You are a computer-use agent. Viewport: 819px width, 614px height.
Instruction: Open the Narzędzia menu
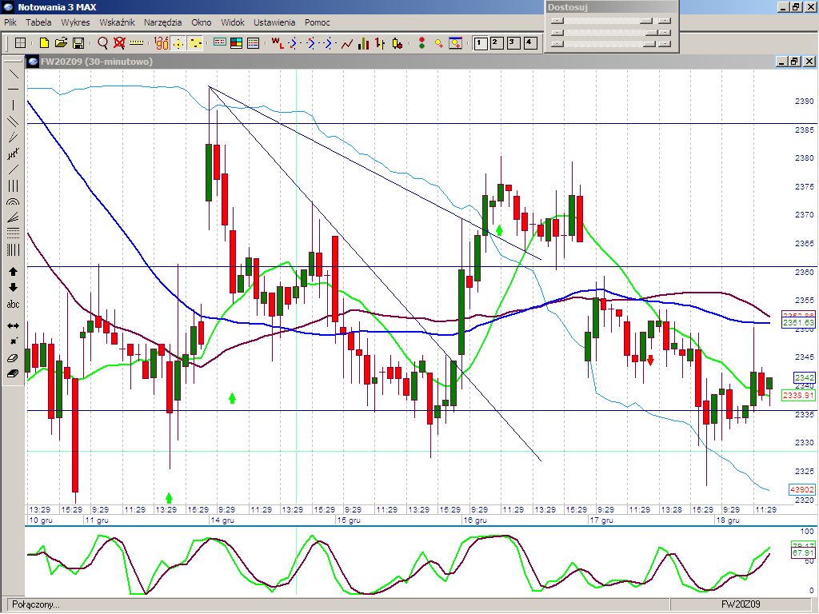[163, 22]
